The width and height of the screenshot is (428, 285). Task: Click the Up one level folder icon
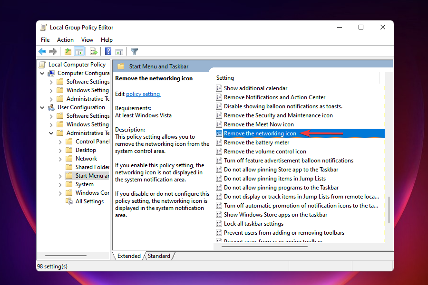[68, 51]
